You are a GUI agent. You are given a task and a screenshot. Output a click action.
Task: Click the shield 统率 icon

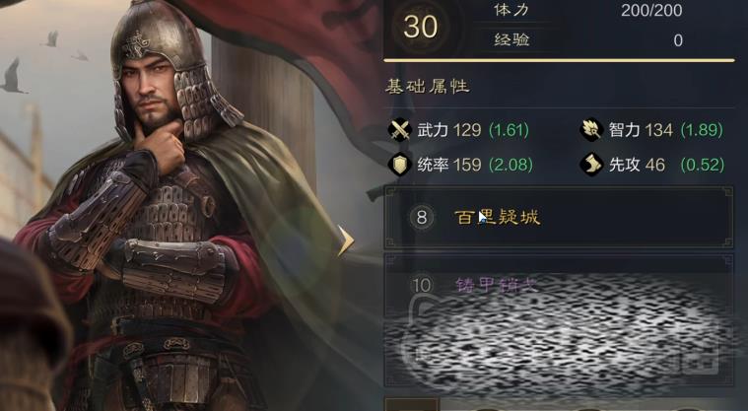tap(400, 165)
